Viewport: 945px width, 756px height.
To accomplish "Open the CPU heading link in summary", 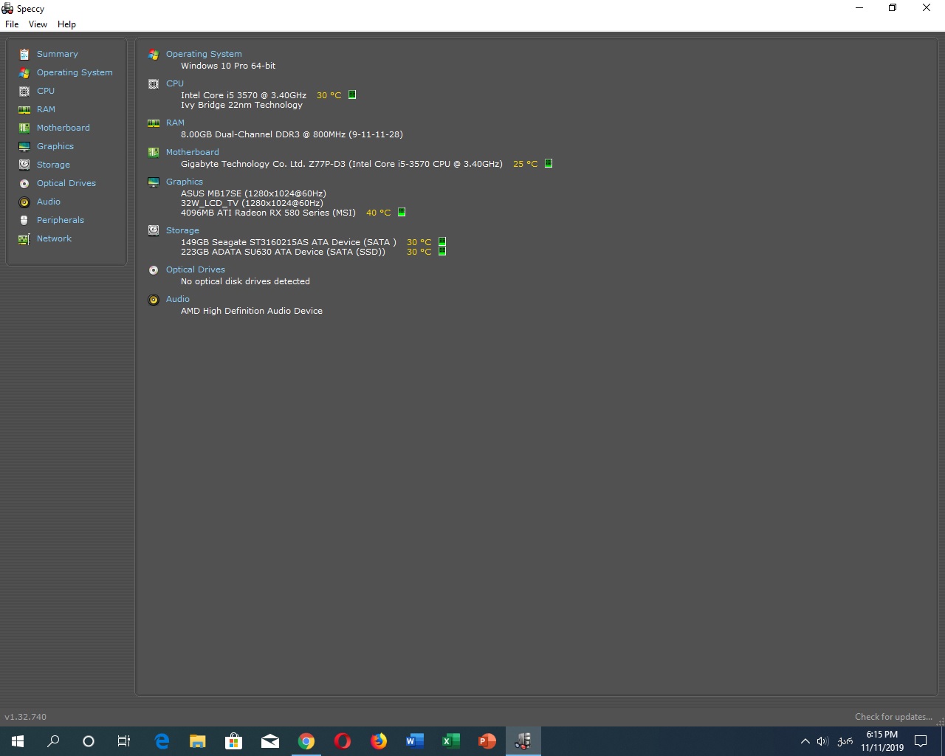I will point(175,83).
